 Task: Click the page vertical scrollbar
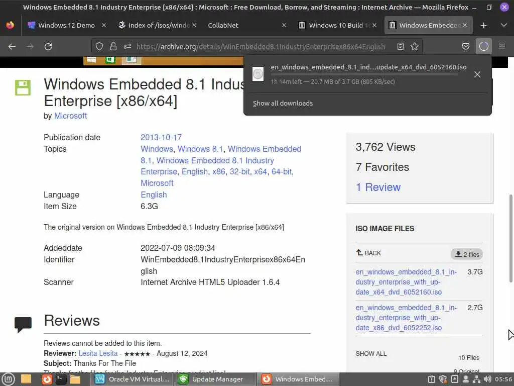pos(510,238)
